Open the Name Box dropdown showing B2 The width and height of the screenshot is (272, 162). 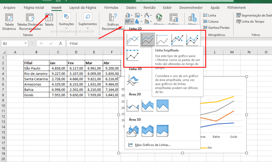coord(25,43)
